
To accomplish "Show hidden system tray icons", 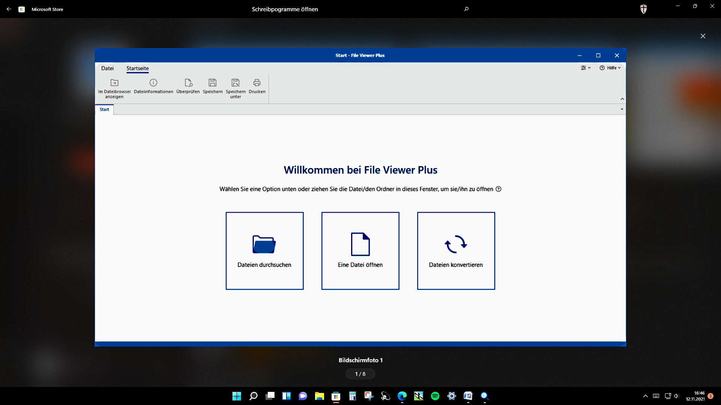I will 646,396.
